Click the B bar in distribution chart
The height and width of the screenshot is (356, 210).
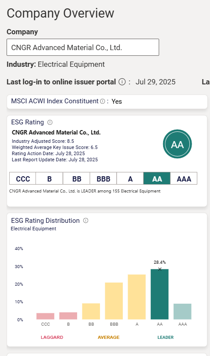[x=68, y=316]
